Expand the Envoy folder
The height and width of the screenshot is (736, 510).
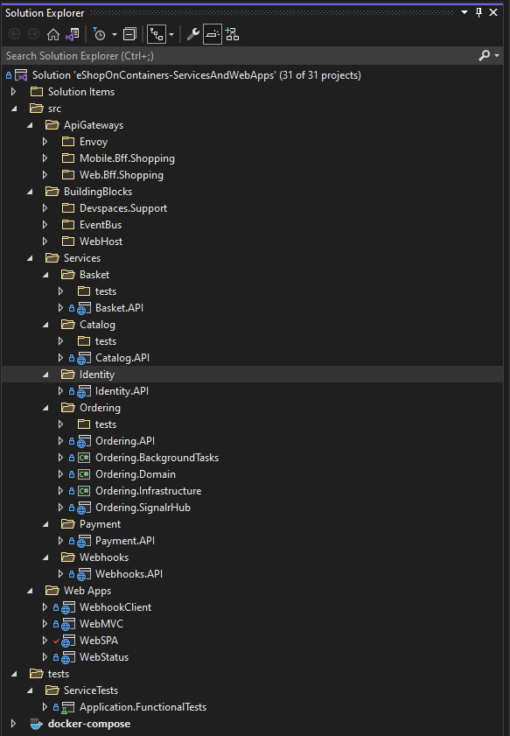(45, 141)
